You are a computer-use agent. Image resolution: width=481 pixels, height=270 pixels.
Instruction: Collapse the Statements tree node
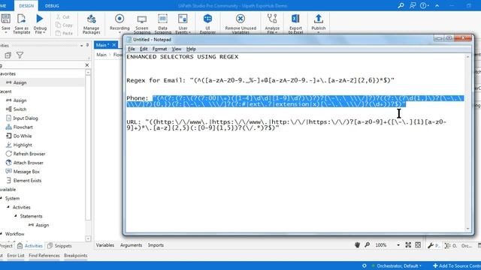tap(16, 216)
